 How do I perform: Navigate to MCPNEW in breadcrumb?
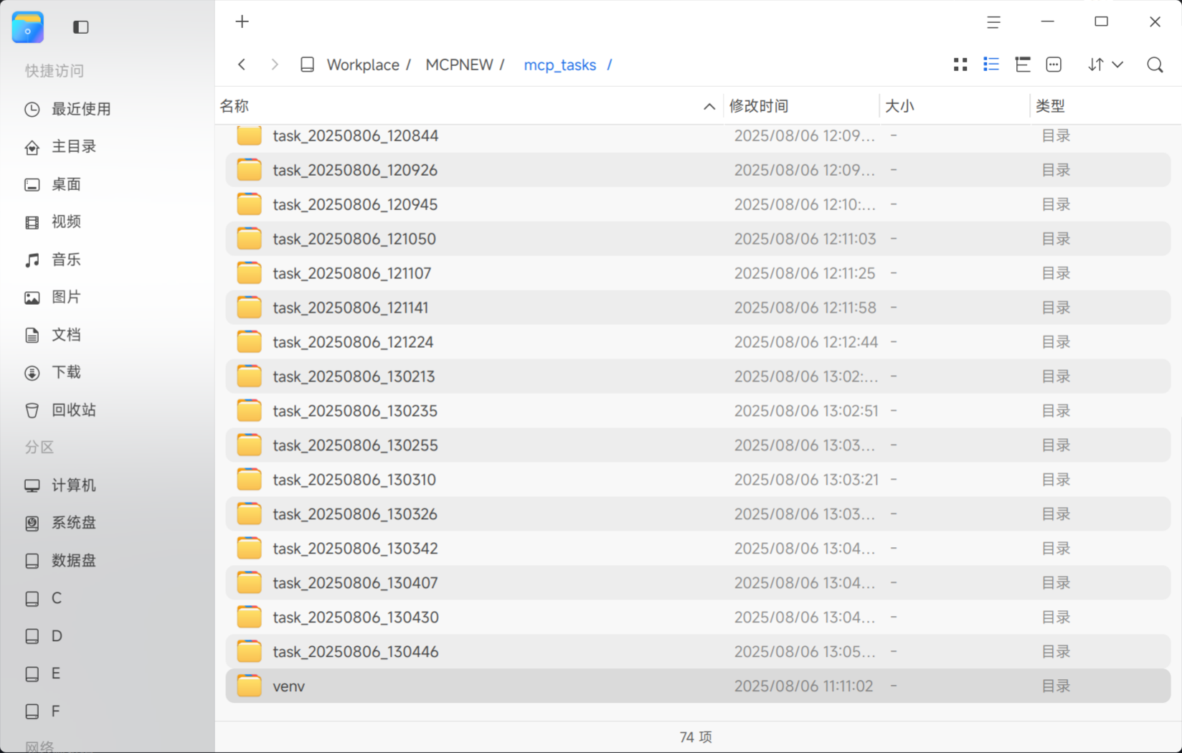click(459, 65)
